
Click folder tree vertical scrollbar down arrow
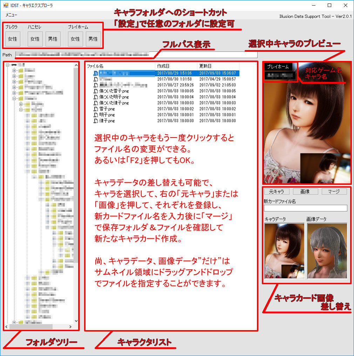(76, 321)
